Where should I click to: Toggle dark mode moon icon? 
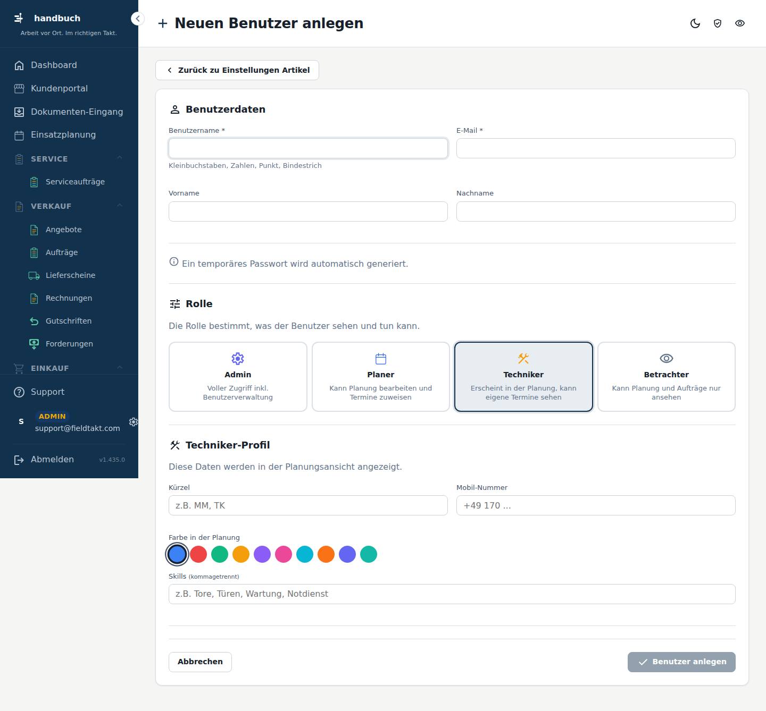pyautogui.click(x=695, y=23)
